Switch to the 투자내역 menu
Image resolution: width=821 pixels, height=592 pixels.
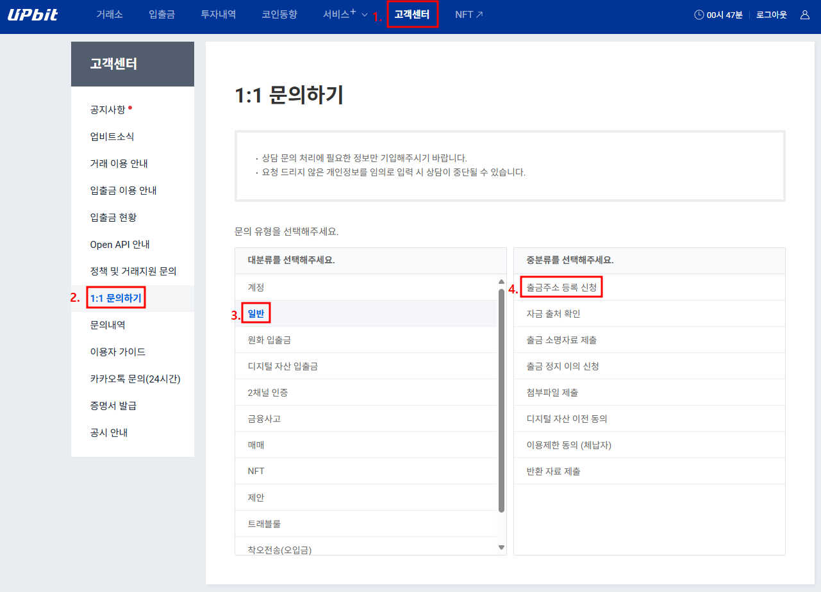point(218,14)
